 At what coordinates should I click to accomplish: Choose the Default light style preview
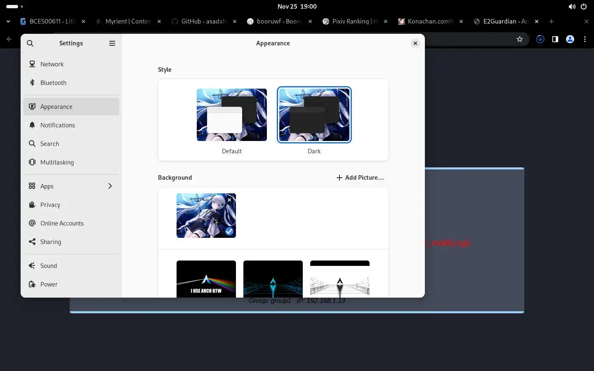point(232,115)
